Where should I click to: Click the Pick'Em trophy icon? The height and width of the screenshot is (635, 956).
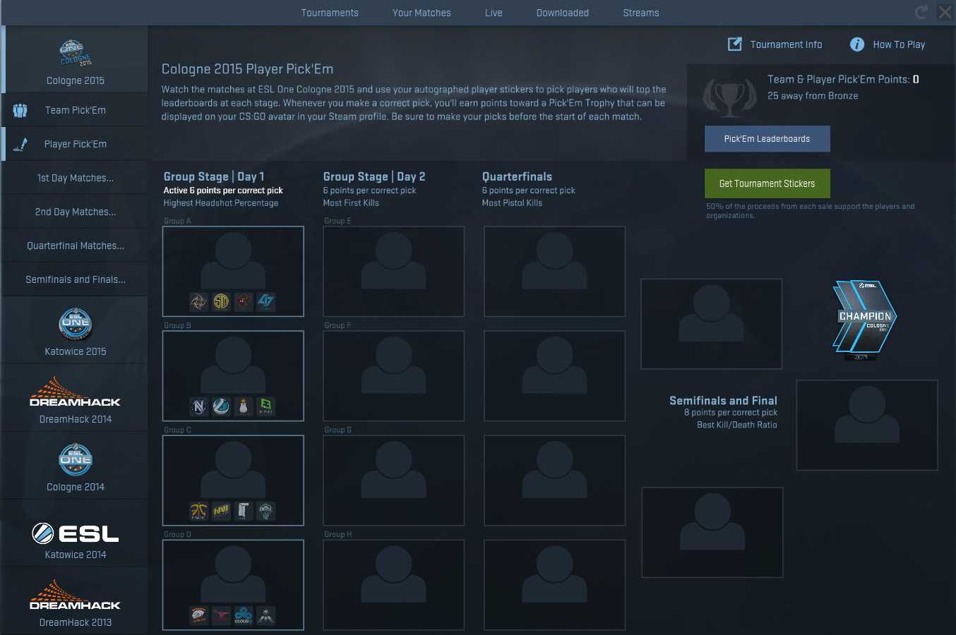(729, 98)
